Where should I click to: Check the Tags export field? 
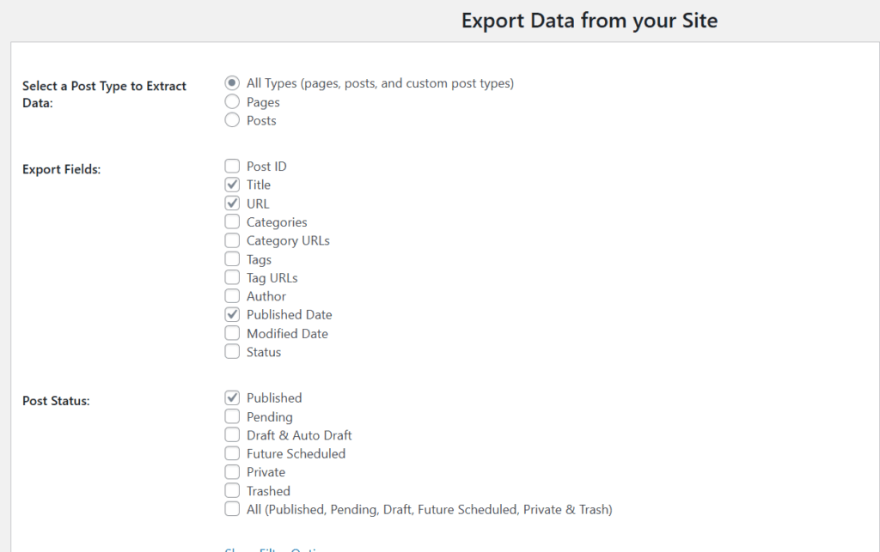(232, 259)
